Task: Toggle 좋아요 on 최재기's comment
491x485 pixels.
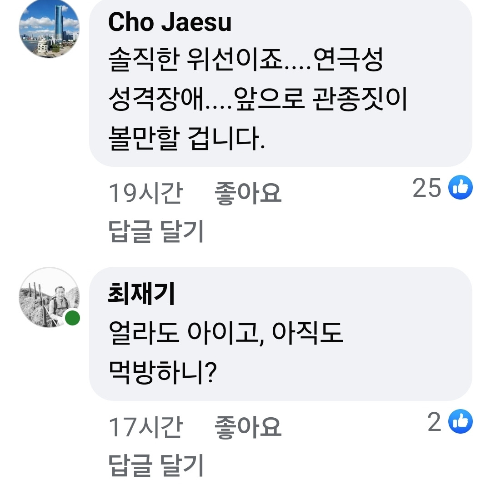Action: (248, 427)
